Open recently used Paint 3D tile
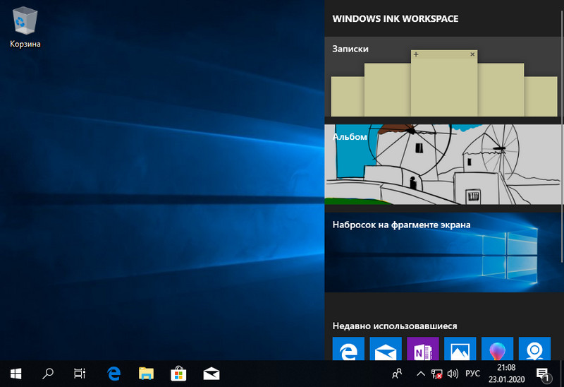The image size is (564, 387). click(x=497, y=348)
